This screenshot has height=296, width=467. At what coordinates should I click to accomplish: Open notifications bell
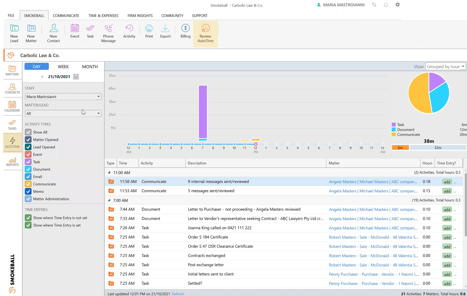386,5
